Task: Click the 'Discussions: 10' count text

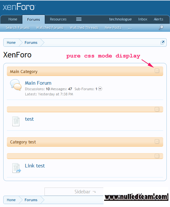Action: (x=37, y=89)
